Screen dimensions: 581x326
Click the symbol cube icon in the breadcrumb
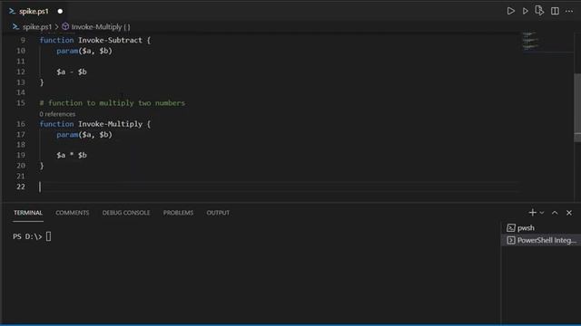pos(65,26)
